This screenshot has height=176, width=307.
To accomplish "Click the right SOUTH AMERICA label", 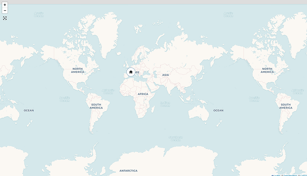I will (286, 106).
